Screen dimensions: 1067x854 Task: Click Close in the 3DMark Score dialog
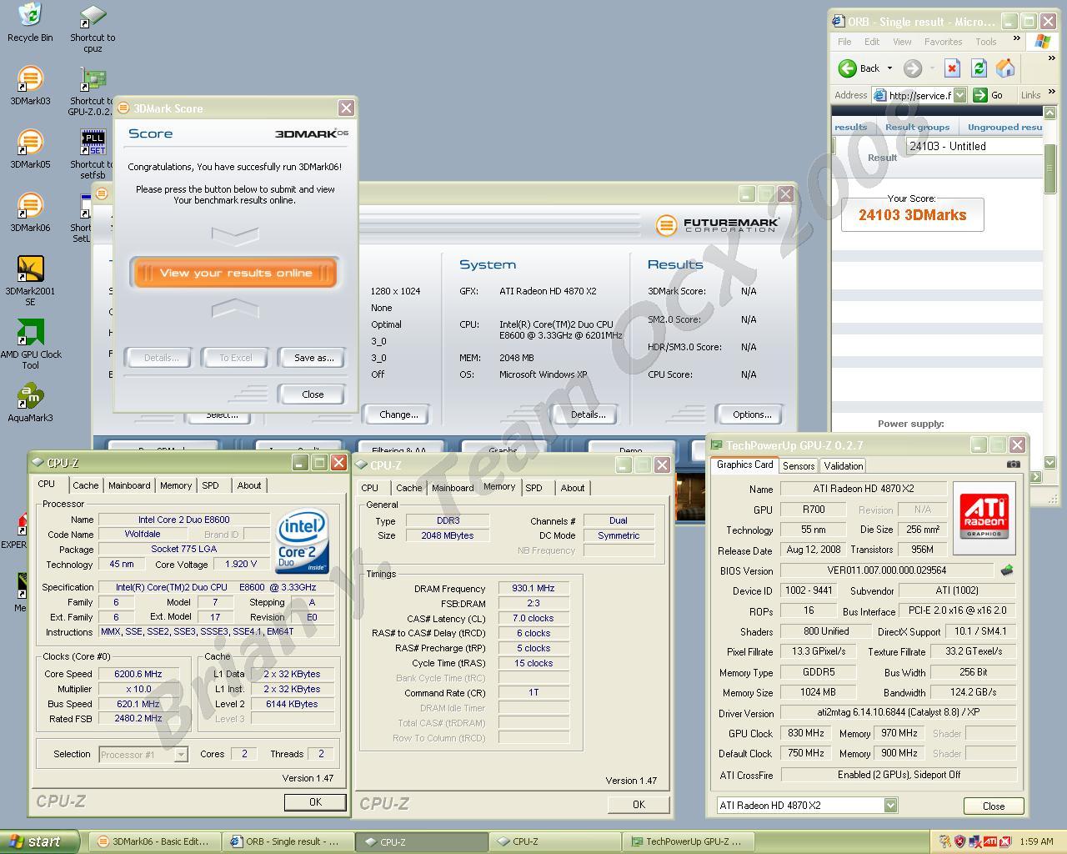coord(313,394)
